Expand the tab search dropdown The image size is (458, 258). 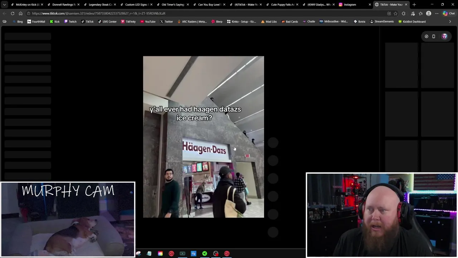tap(4, 5)
